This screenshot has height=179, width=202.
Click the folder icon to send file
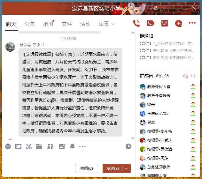tap(39, 146)
